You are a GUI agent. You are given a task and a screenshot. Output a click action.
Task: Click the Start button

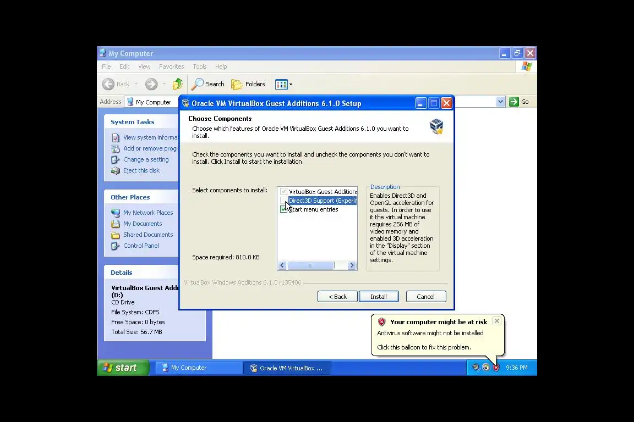coord(123,368)
